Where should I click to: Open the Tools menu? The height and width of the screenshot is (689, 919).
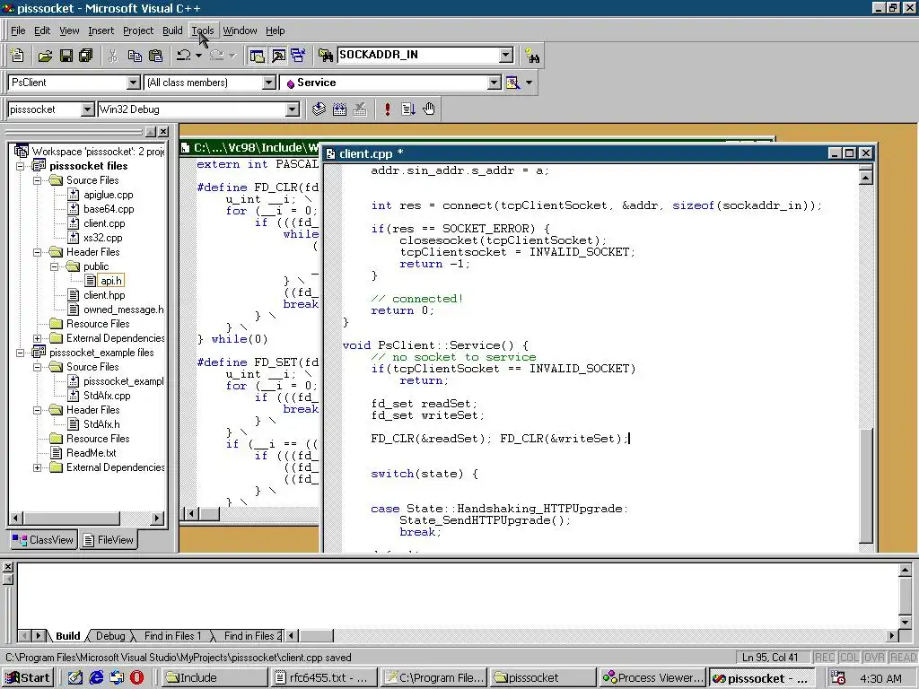coord(203,31)
